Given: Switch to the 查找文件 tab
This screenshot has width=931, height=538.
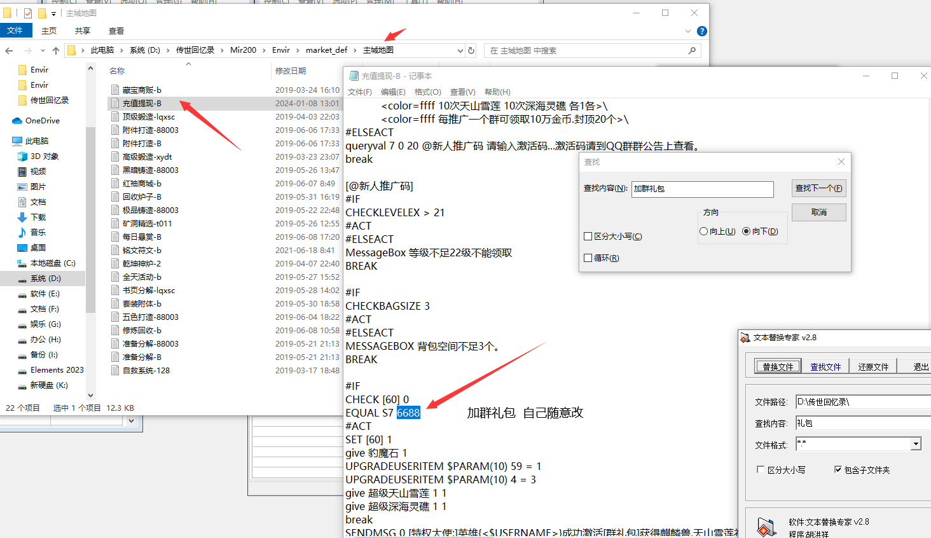Looking at the screenshot, I should click(x=825, y=367).
